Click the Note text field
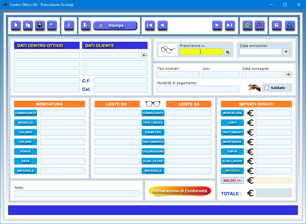 pos(76,193)
